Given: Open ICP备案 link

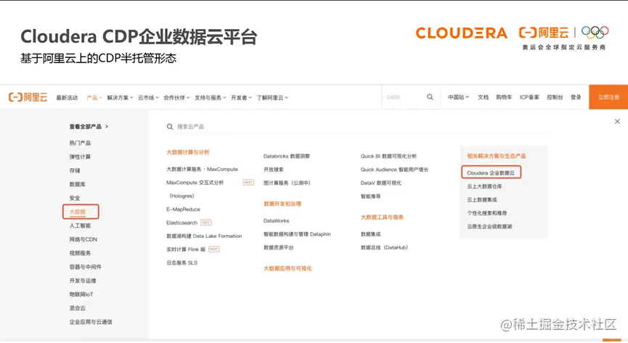Looking at the screenshot, I should [529, 97].
